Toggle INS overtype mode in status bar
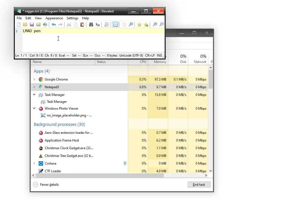Image resolution: width=281 pixels, height=211 pixels. coord(159,55)
